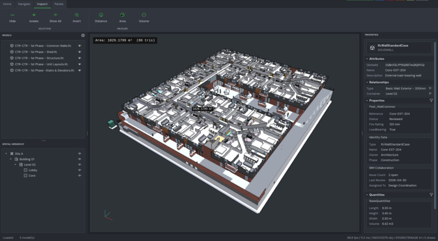The height and width of the screenshot is (241, 438).
Task: Click the Hide selection tool
Action: pos(12,18)
